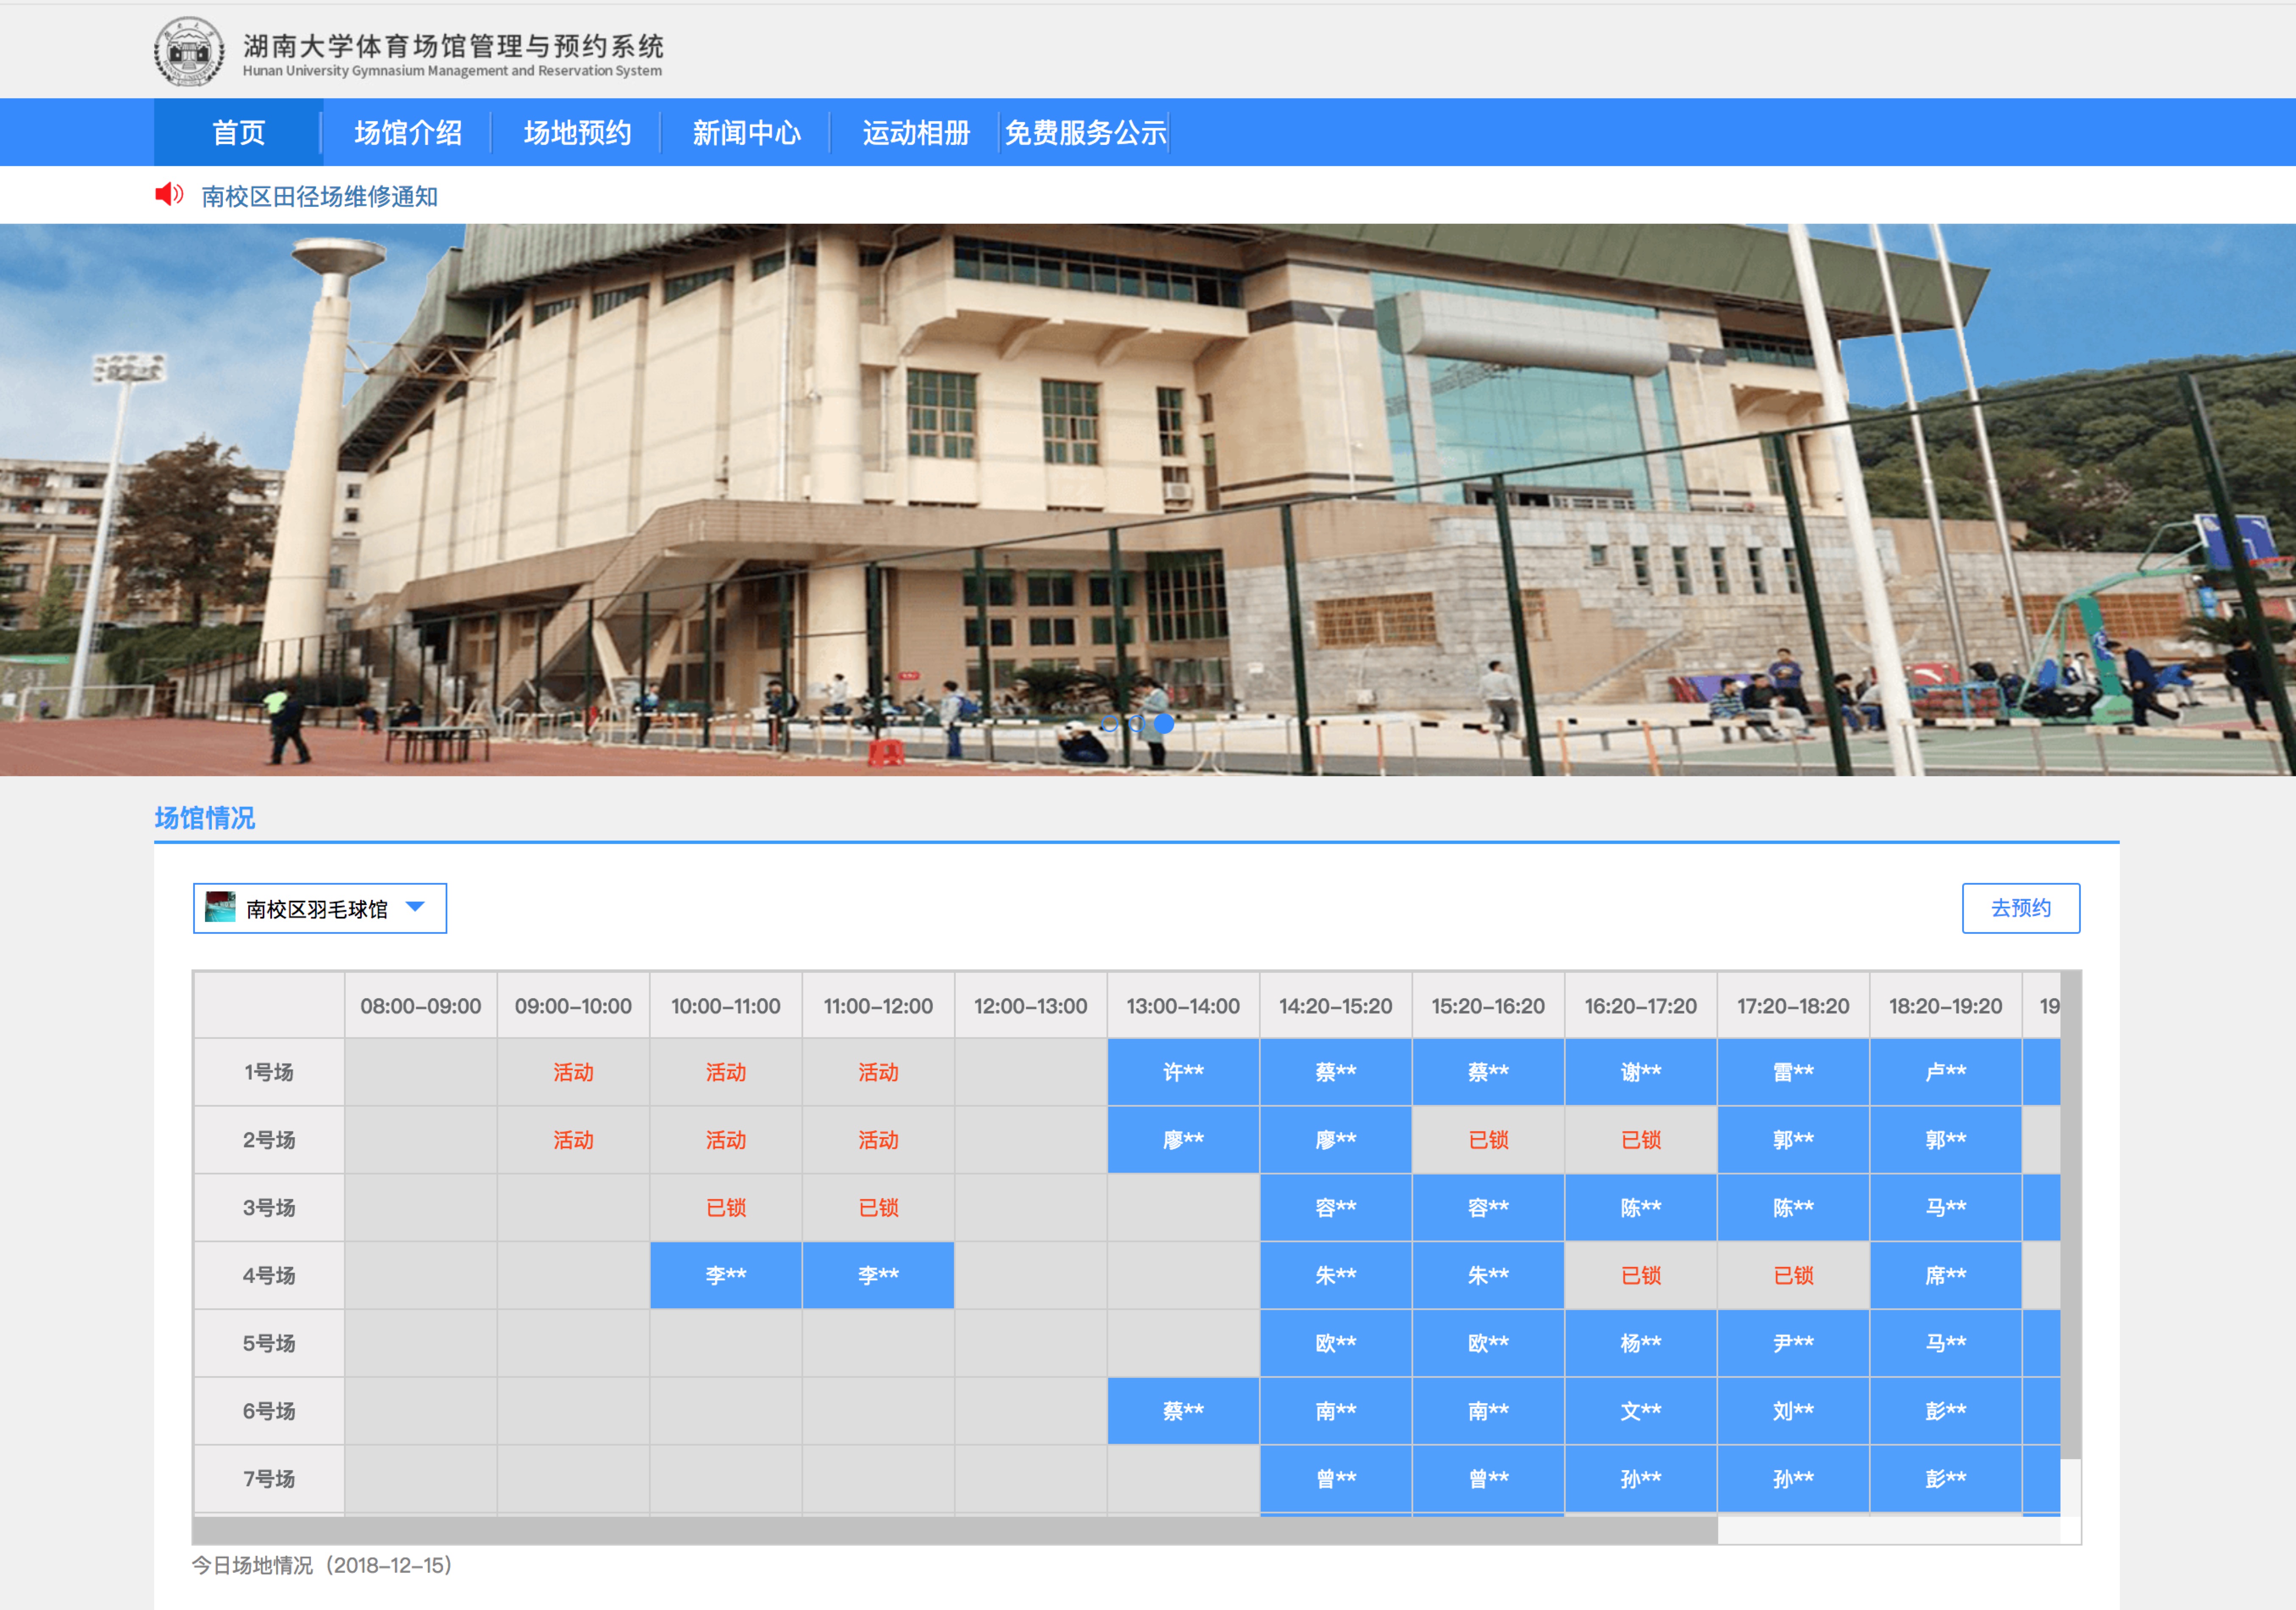2296x1610 pixels.
Task: Click the 许** booking on court 1 at 13:00
Action: tap(1183, 1072)
